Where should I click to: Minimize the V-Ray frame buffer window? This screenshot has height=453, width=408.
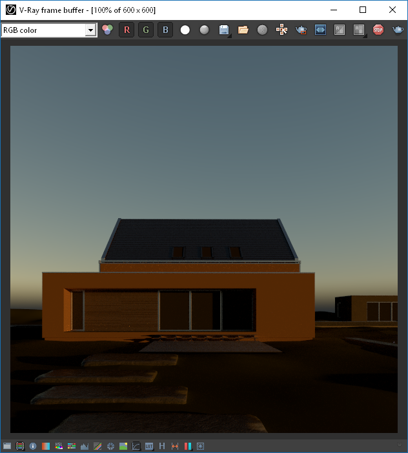click(x=334, y=10)
